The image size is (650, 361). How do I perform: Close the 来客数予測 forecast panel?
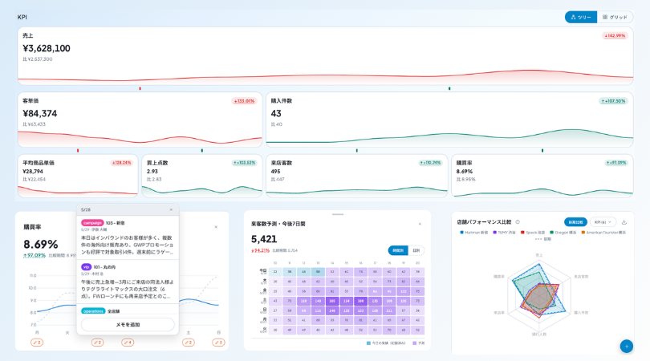(x=420, y=224)
